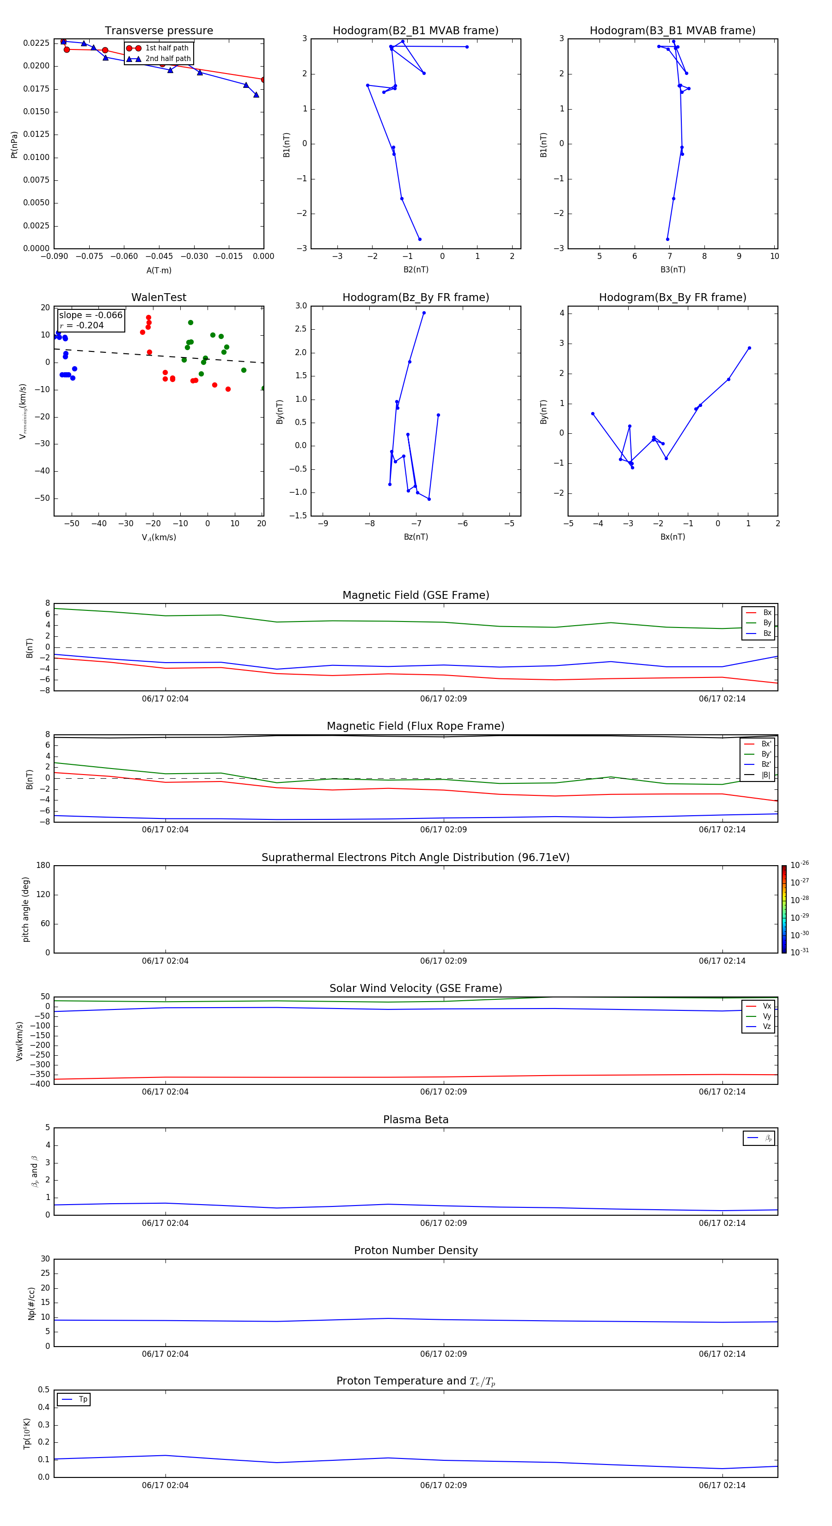This screenshot has height=1526, width=832.
Task: Select |B| in the flux rope frame legend
Action: click(758, 775)
